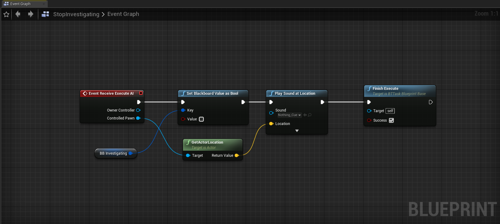Close the Event Graph tab
Viewport: 500px width, 224px height.
pos(44,4)
